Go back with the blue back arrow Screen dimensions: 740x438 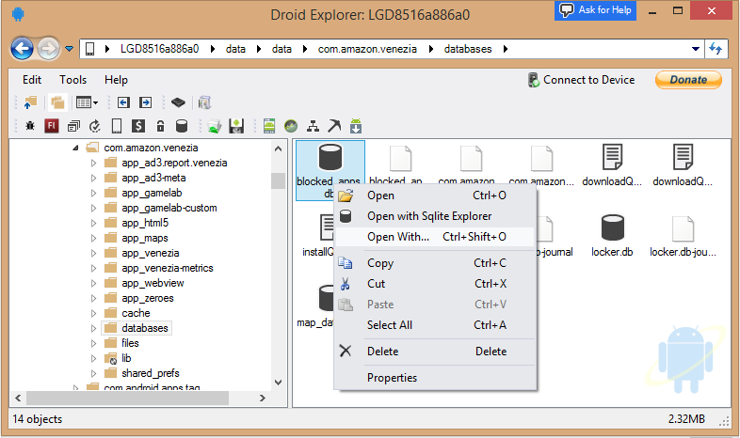[x=22, y=49]
